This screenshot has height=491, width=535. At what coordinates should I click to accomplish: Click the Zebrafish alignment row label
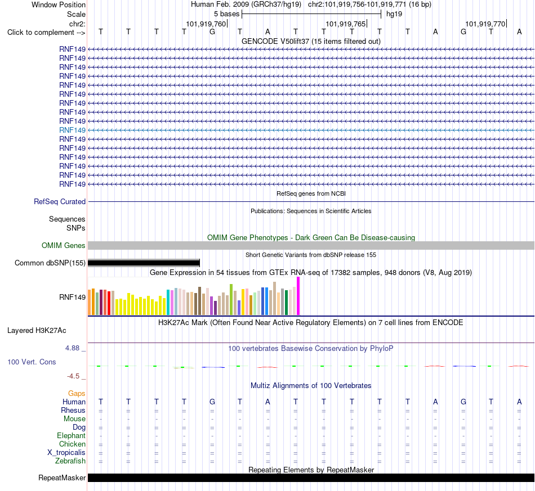click(70, 461)
